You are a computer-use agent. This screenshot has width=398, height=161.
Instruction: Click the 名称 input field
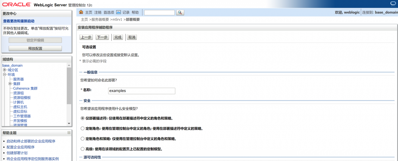point(141,91)
